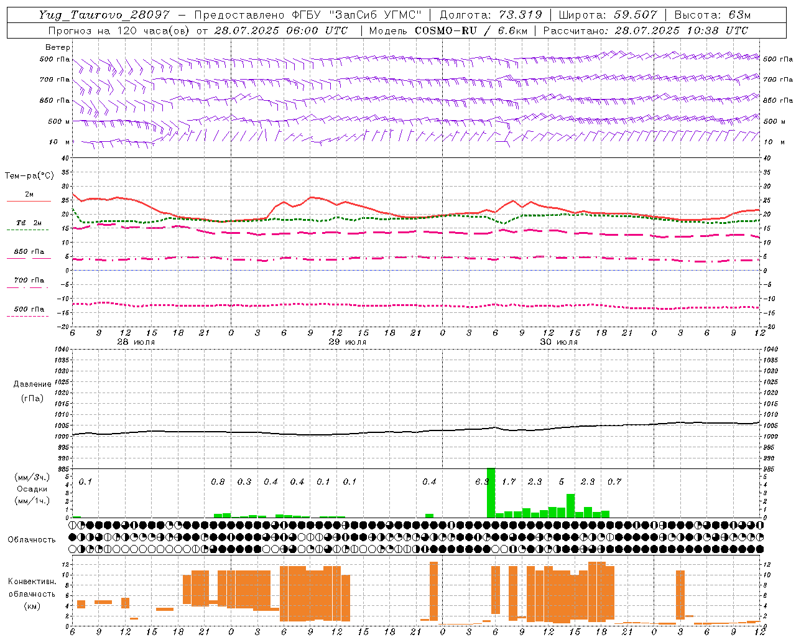Click the 30 июля date label

click(559, 342)
